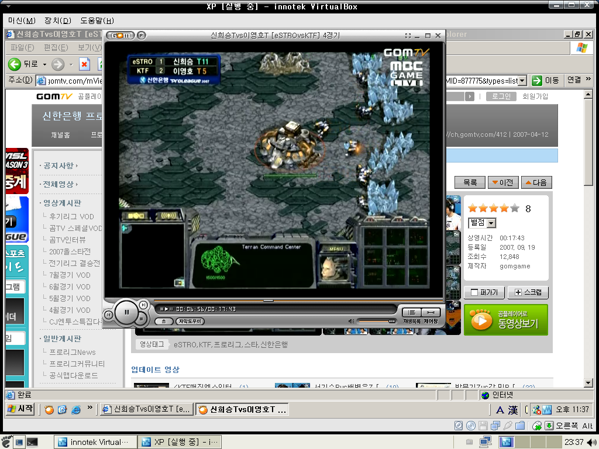Click the address bar in Internet Explorer

click(x=70, y=81)
